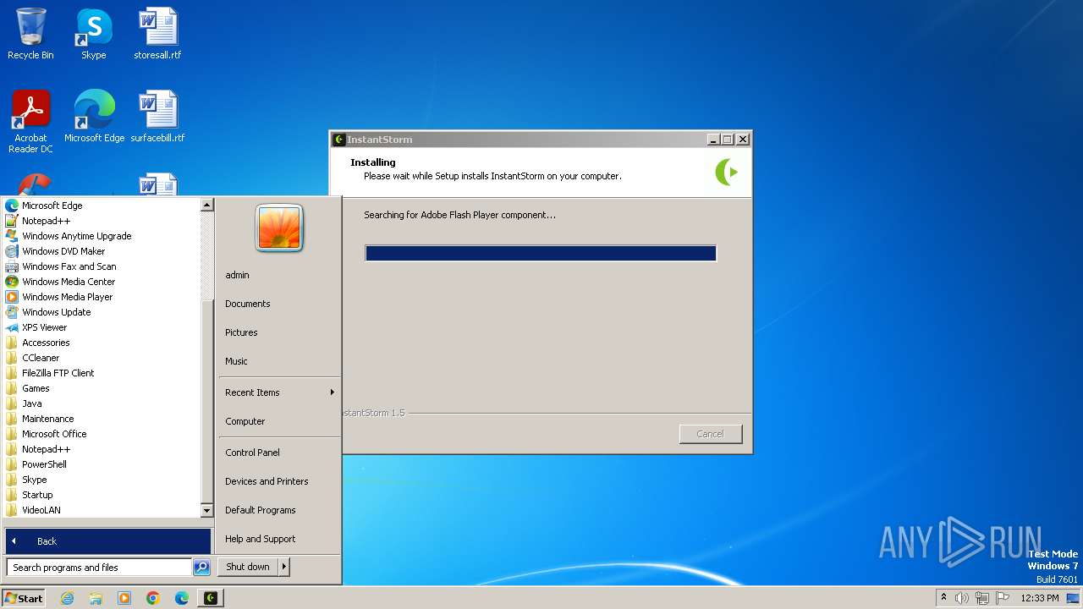Expand the FileZilla FTP Client folder
The image size is (1083, 609).
click(102, 373)
